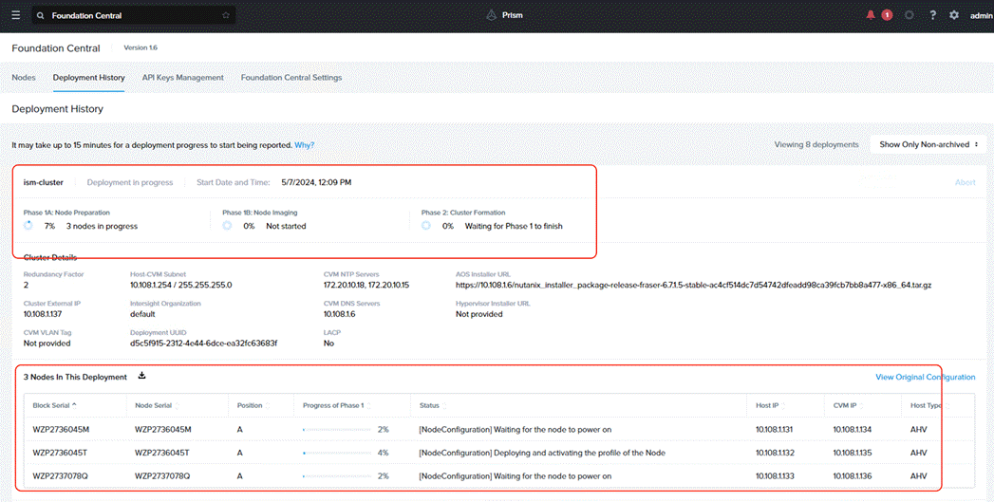Click the start time 5/7/2024, 12:09 PM
The width and height of the screenshot is (994, 502).
316,182
